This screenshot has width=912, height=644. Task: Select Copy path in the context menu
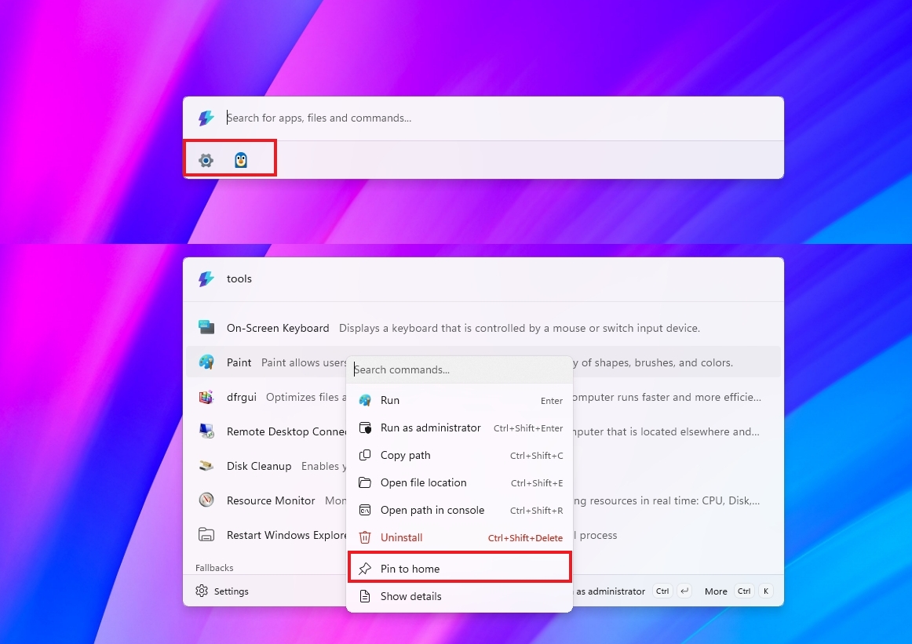click(459, 455)
